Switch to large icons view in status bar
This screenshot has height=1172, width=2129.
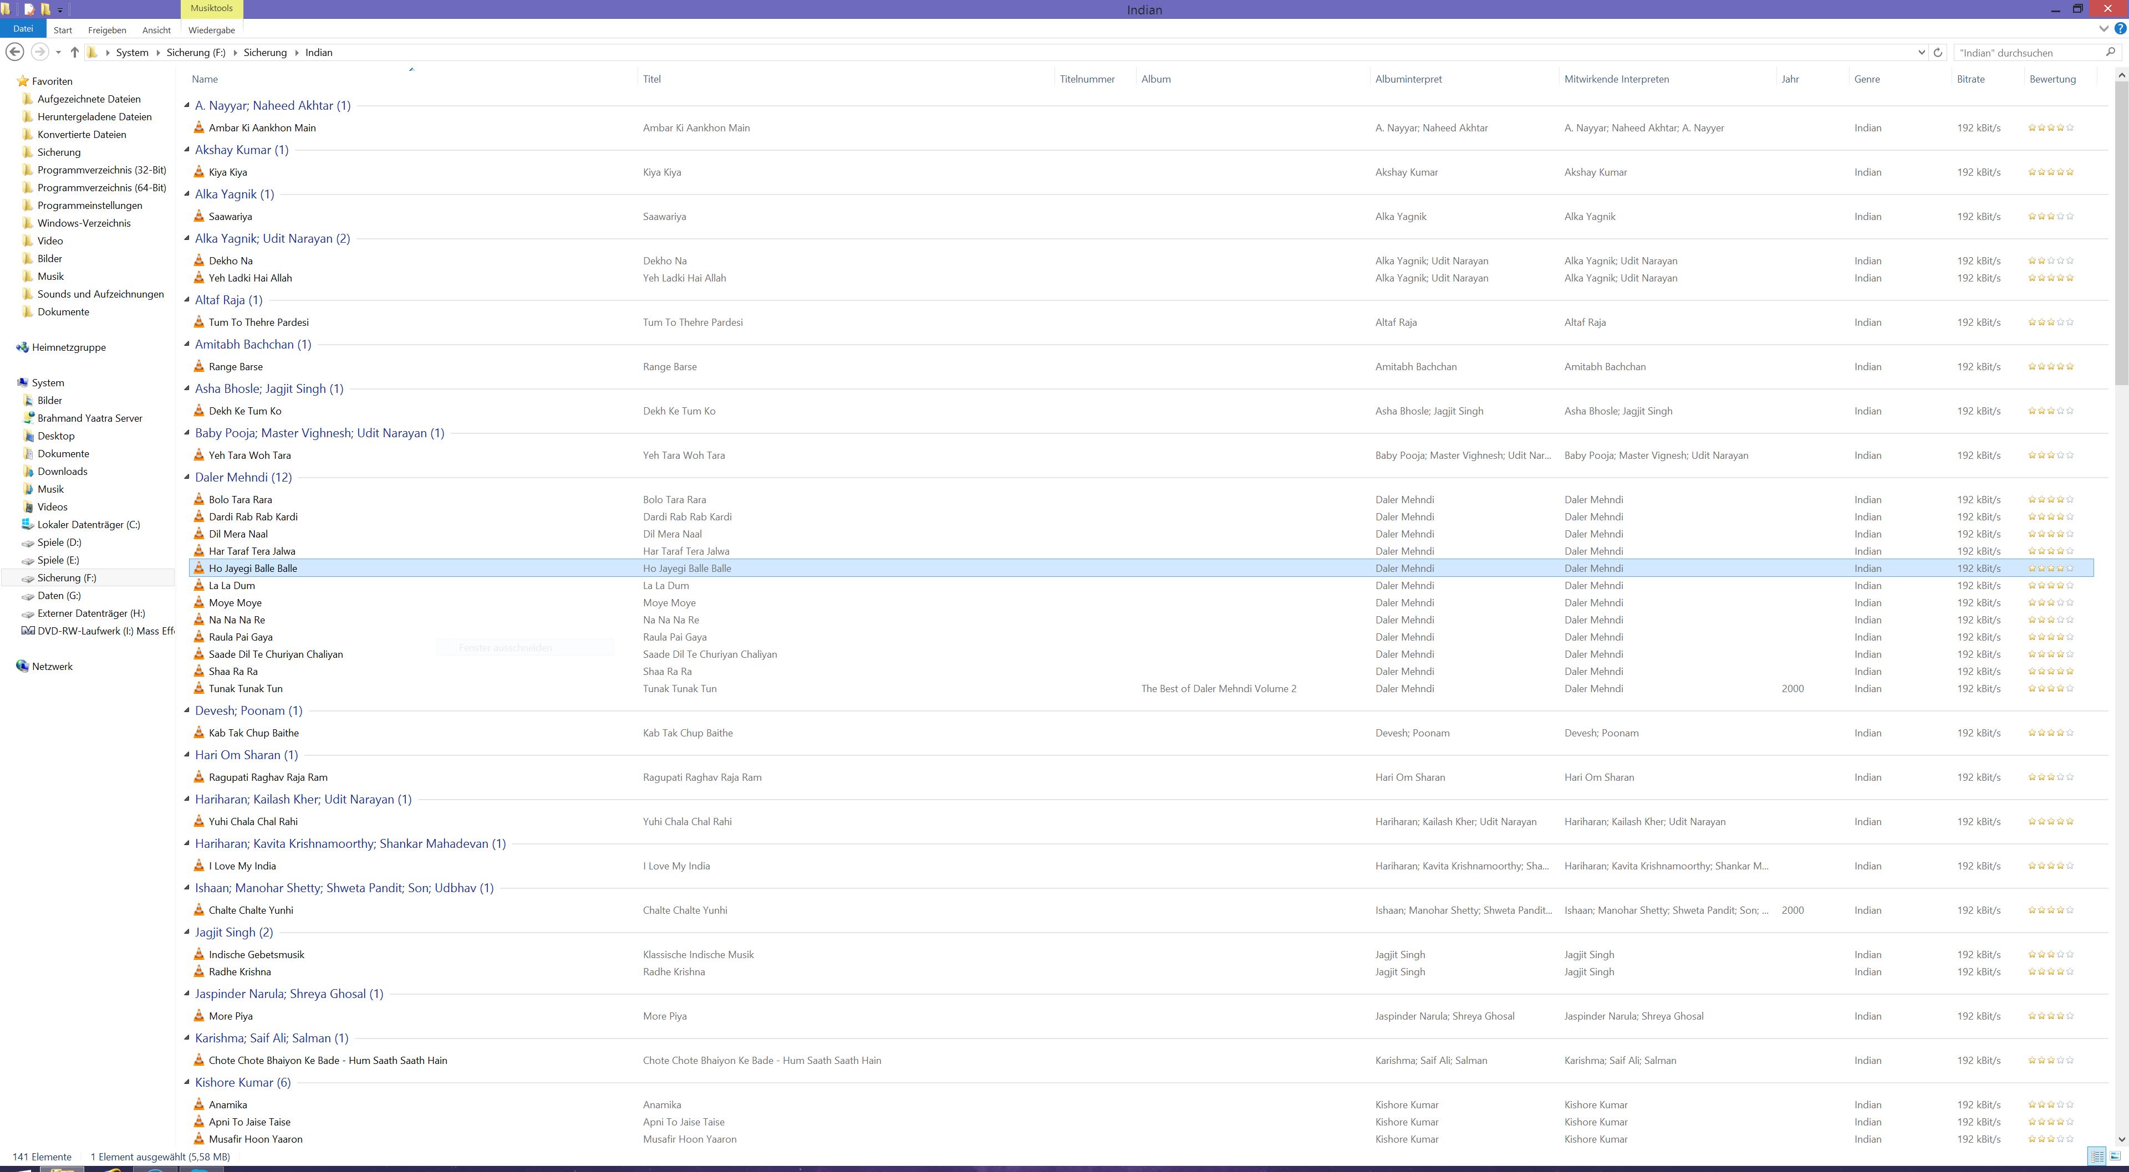tap(2116, 1156)
